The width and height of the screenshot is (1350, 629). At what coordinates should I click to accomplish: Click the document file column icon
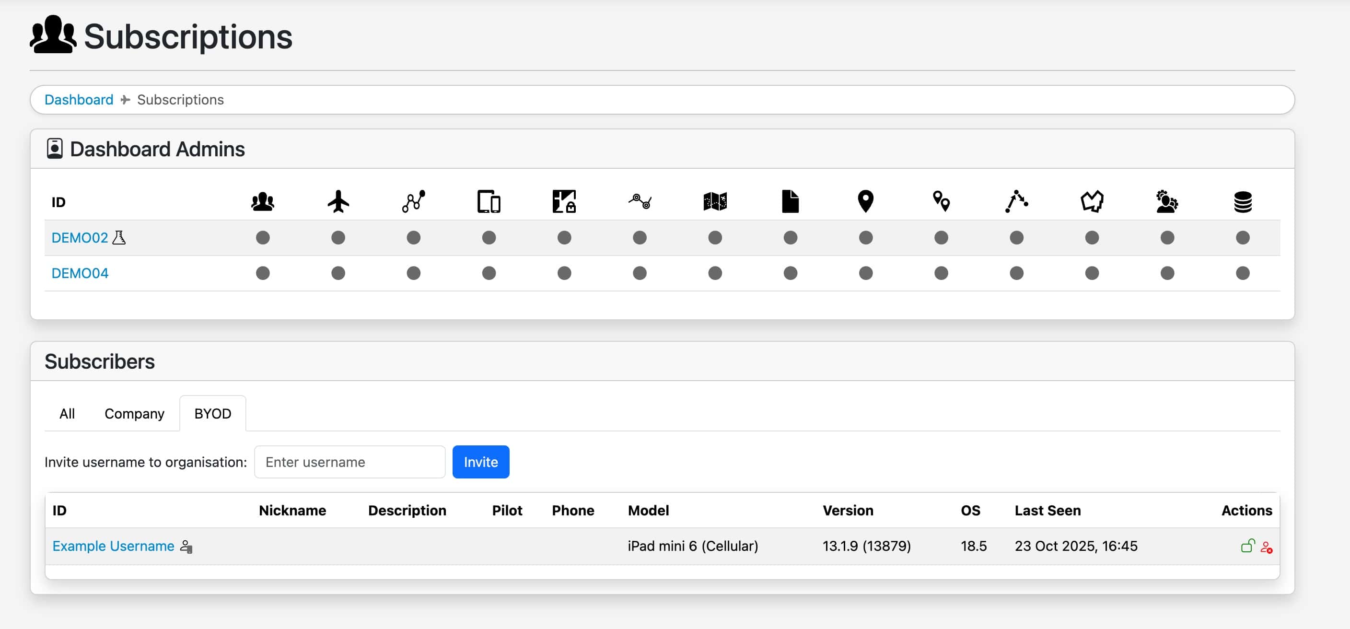tap(790, 201)
